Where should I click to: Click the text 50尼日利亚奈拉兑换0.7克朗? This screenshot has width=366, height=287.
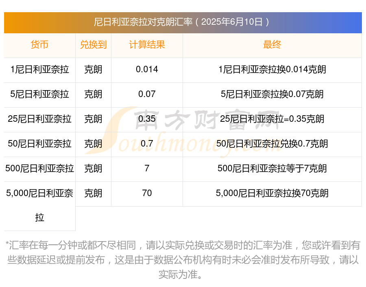272,144
